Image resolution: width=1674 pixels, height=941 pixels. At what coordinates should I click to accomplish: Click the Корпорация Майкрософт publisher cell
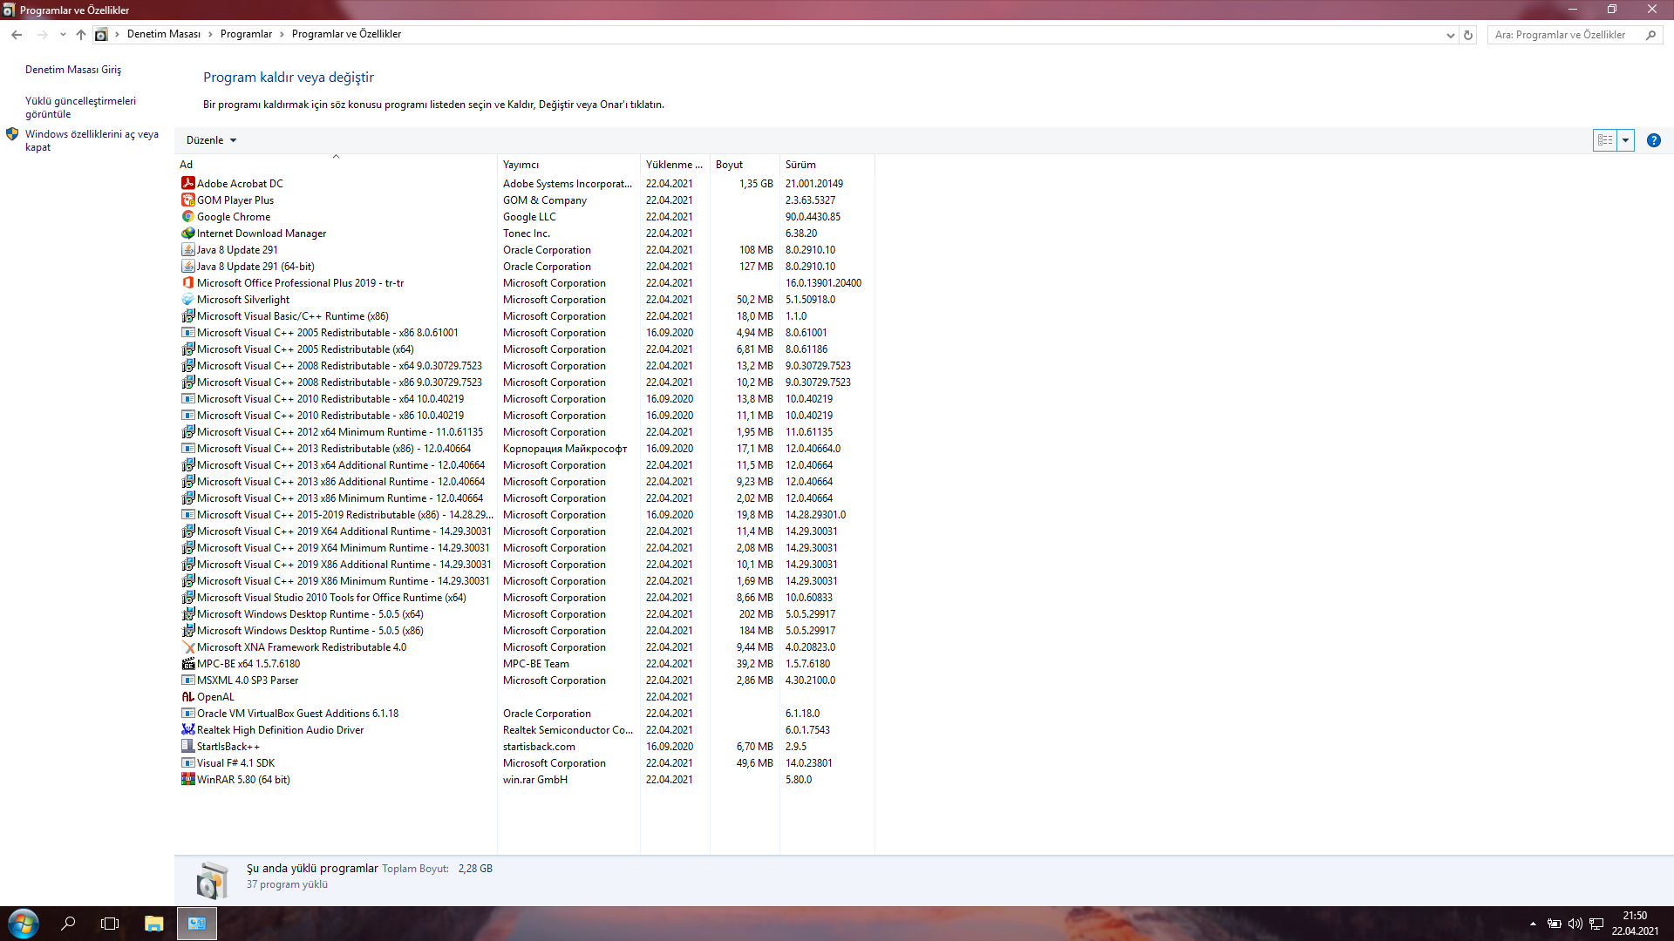coord(565,449)
